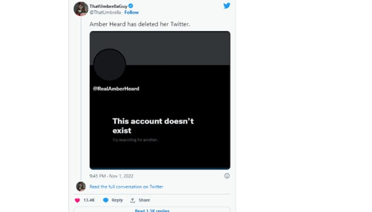The image size is (372, 212).
Task: Open the 9:45 PM Nov 1, 2022 timestamp
Action: [x=111, y=176]
